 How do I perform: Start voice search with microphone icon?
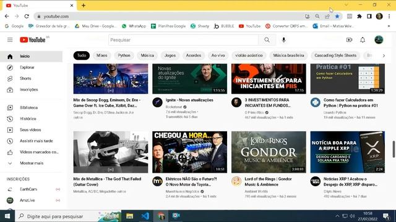pos(283,39)
